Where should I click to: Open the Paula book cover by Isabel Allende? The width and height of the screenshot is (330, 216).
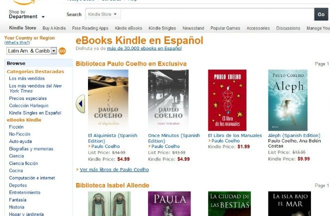[169, 203]
